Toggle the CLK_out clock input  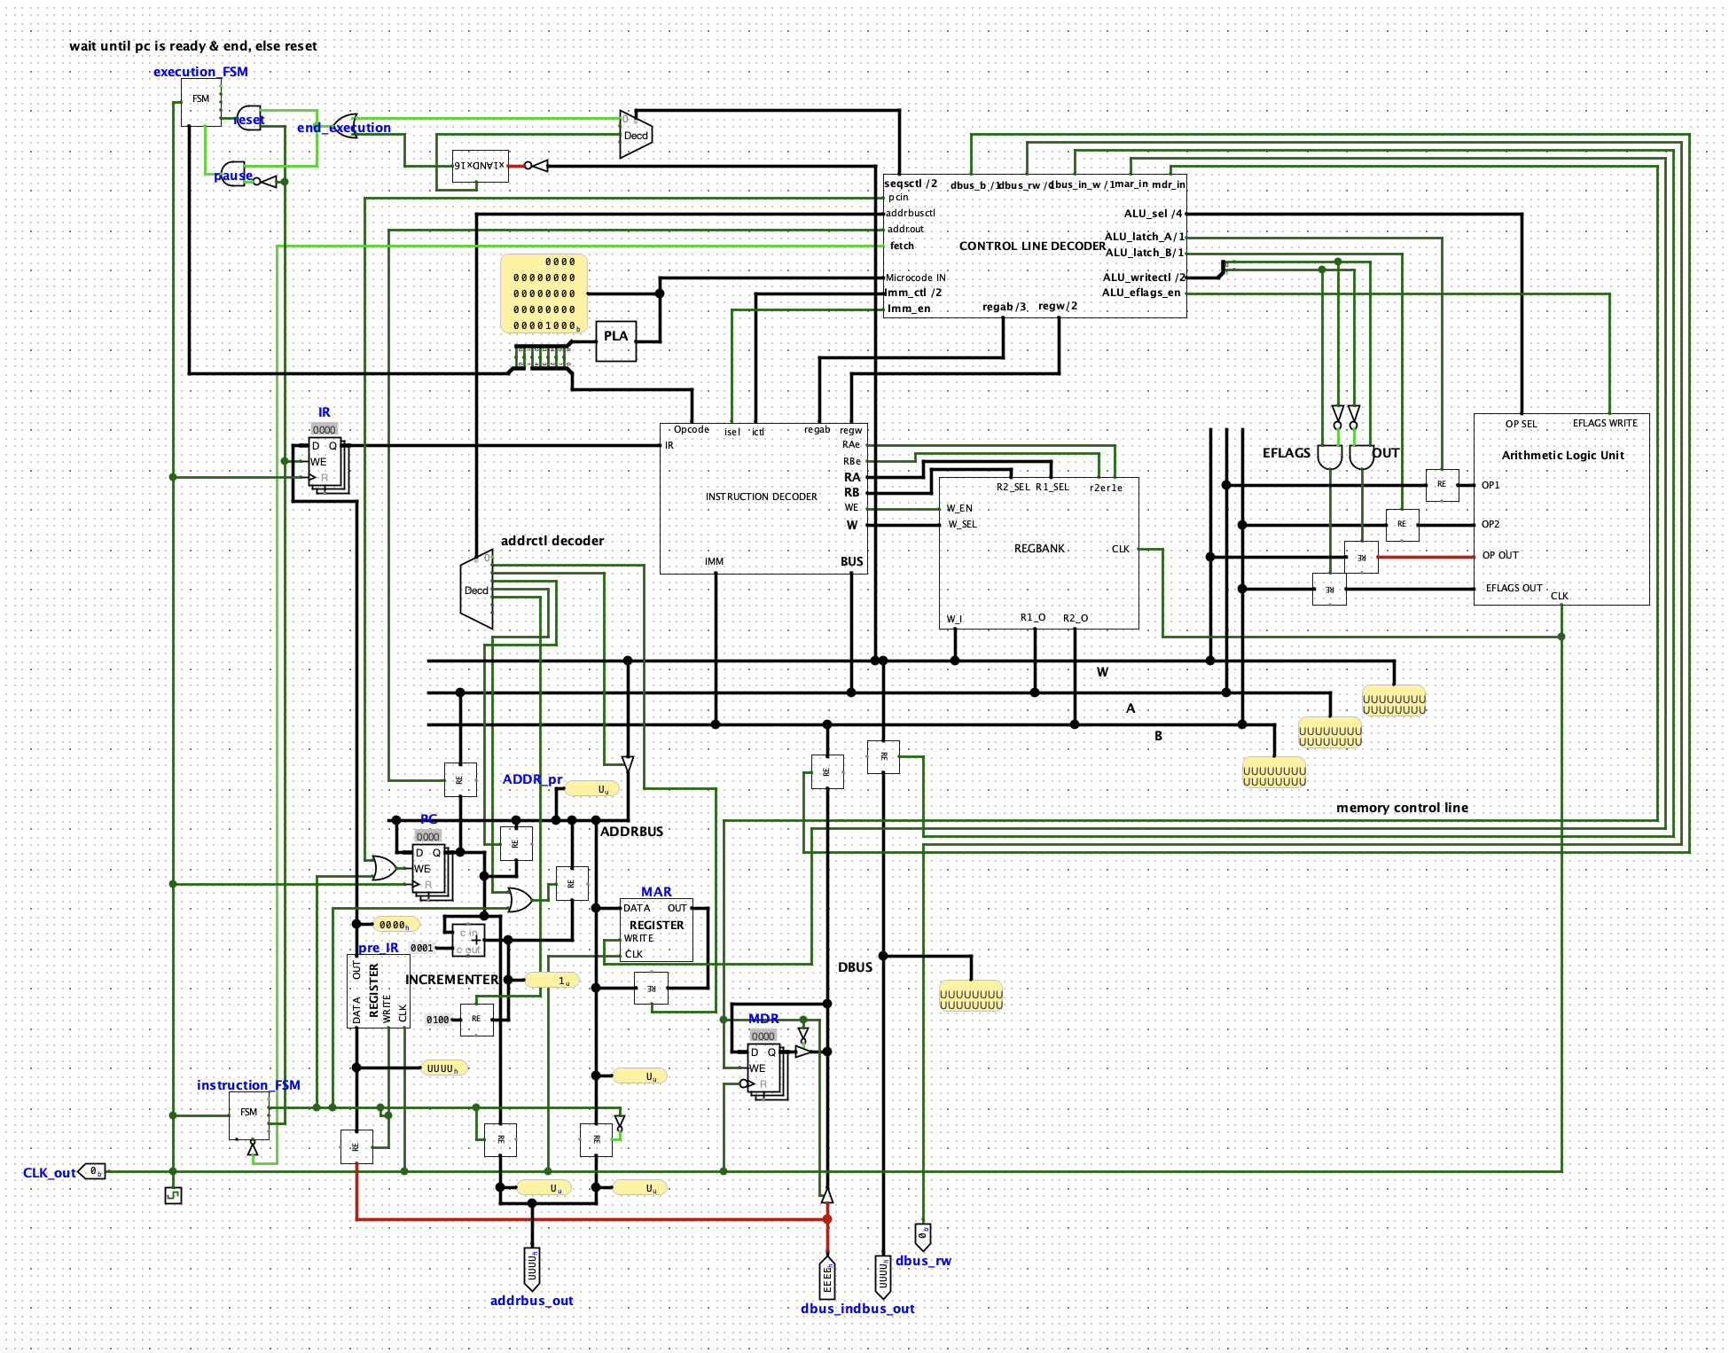point(93,1172)
